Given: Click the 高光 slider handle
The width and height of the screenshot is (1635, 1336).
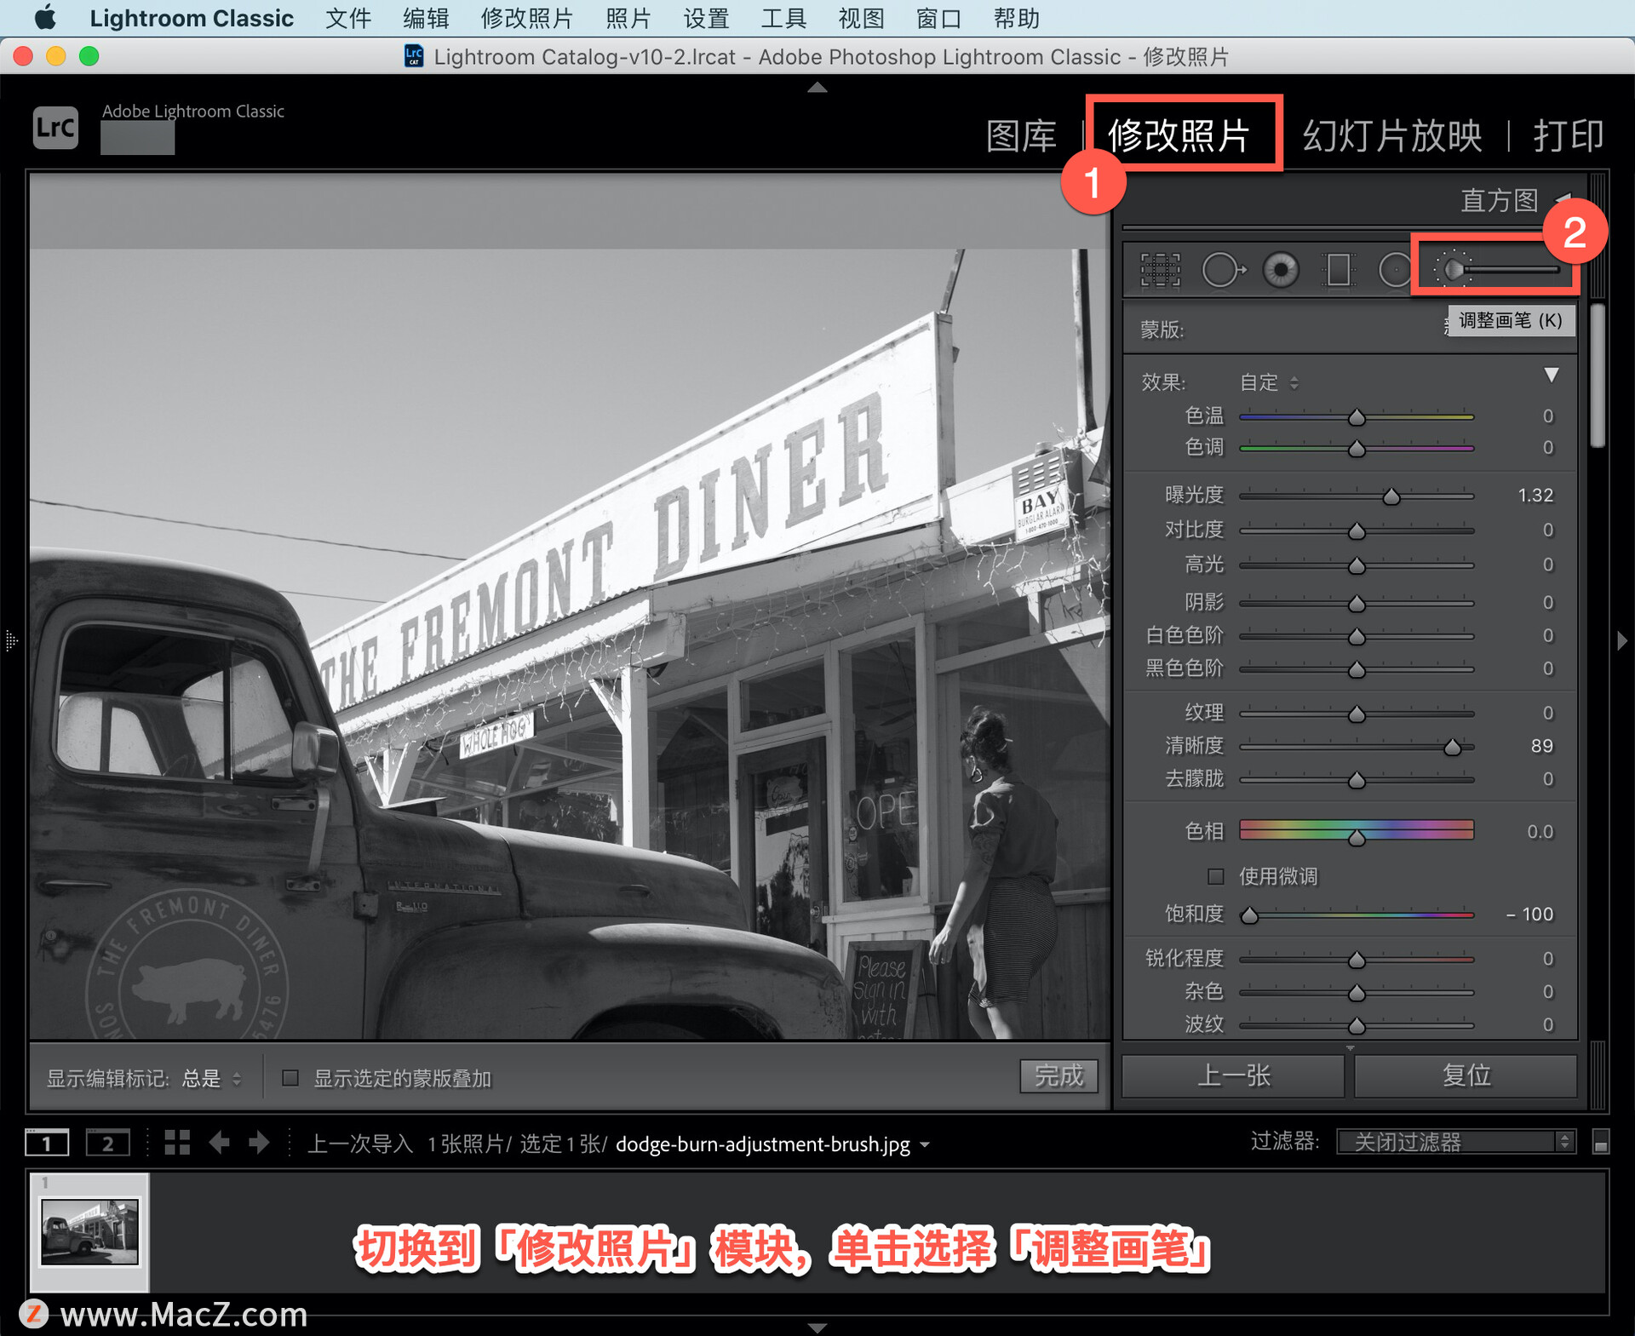Looking at the screenshot, I should [x=1357, y=566].
